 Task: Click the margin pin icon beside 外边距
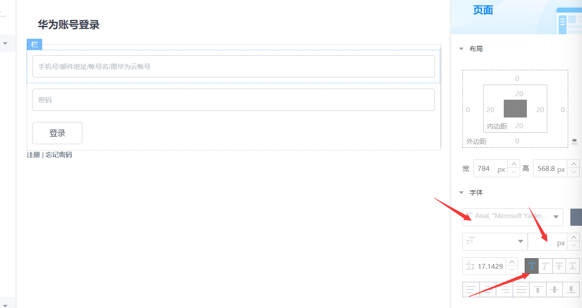pyautogui.click(x=574, y=142)
